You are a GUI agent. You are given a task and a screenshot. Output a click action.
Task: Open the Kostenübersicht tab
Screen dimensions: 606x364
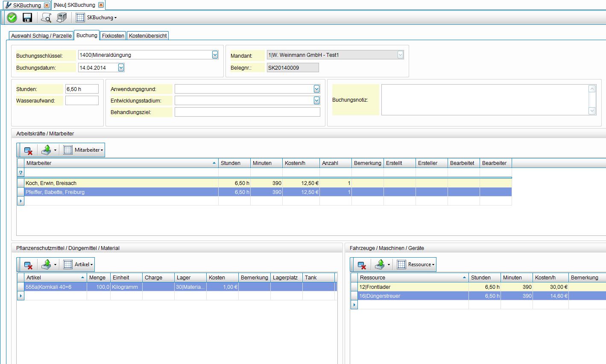click(148, 36)
